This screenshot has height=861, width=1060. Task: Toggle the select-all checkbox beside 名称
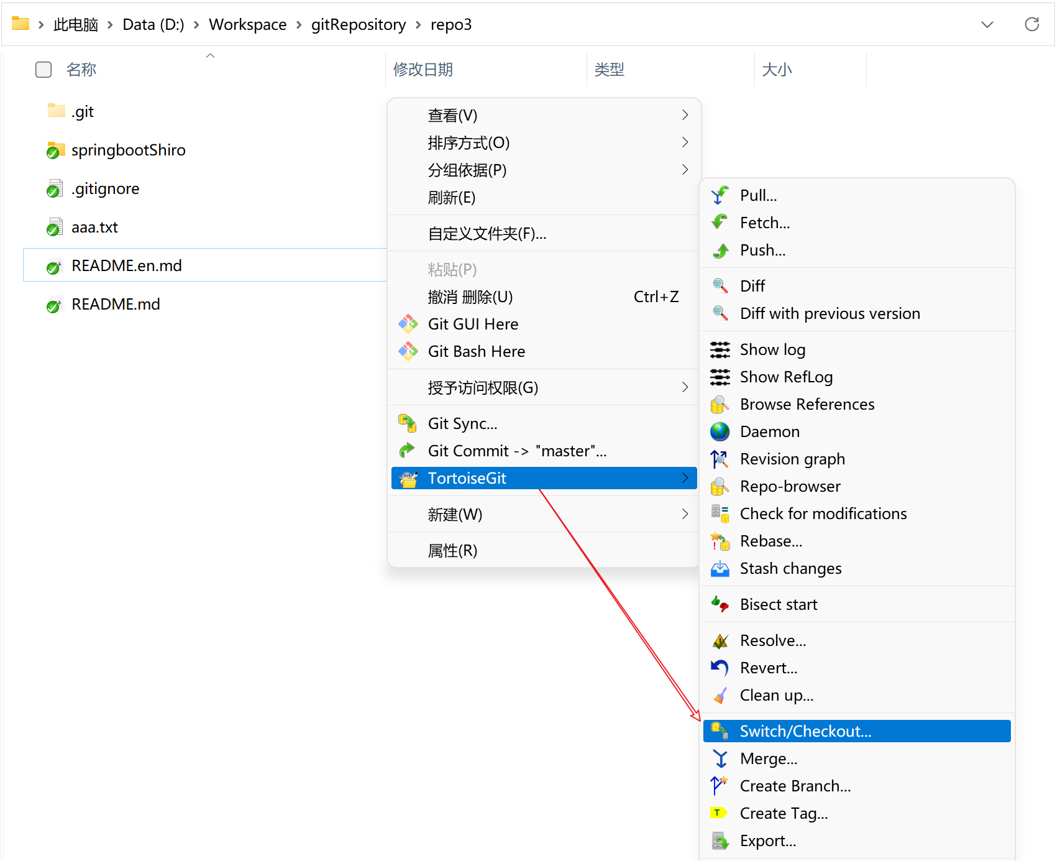43,70
